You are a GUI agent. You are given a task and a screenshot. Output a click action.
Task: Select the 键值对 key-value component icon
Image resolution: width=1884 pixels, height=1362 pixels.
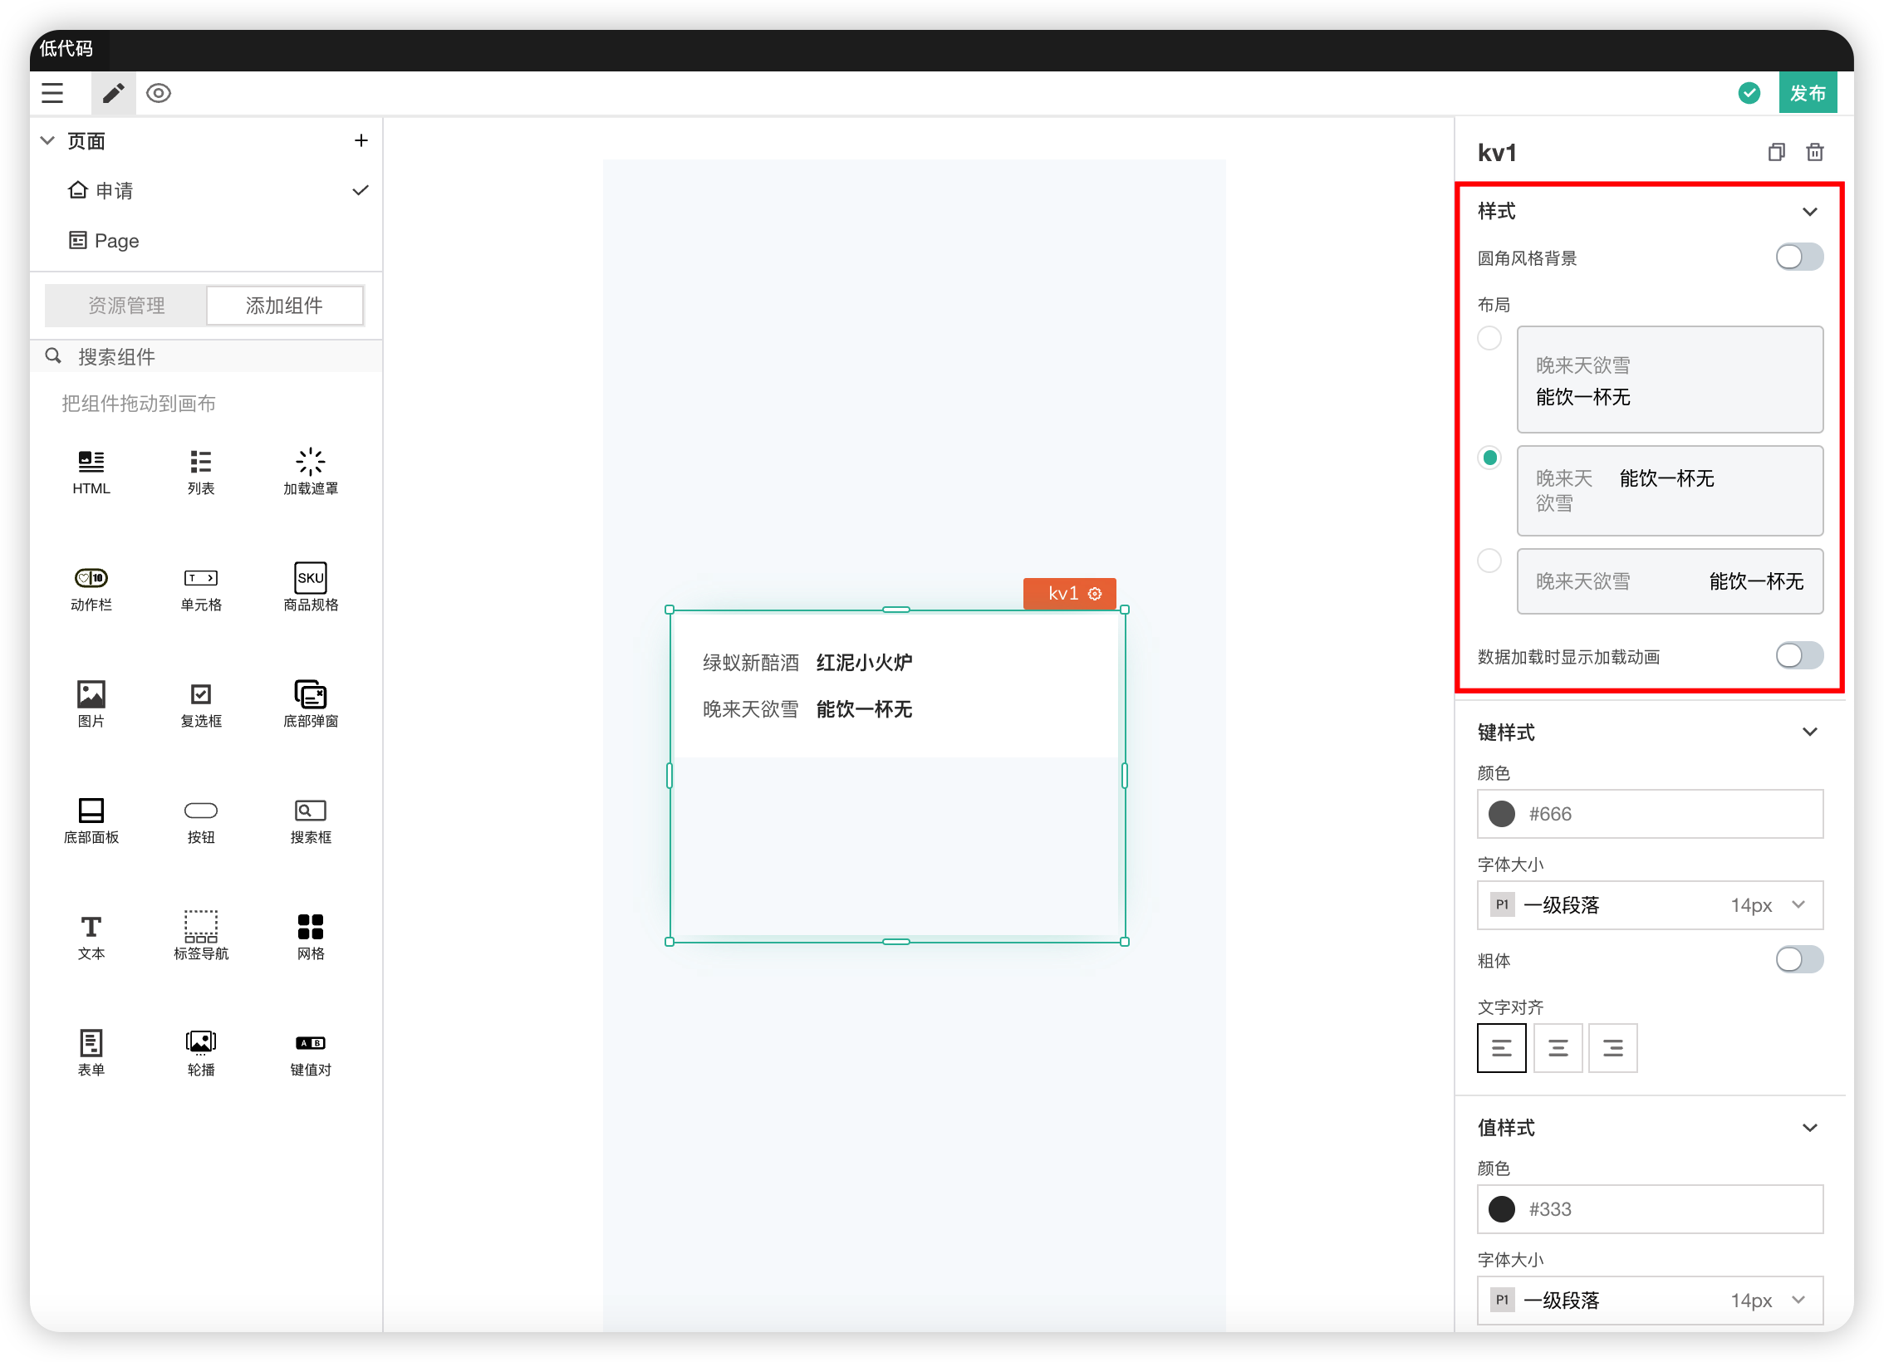310,1042
